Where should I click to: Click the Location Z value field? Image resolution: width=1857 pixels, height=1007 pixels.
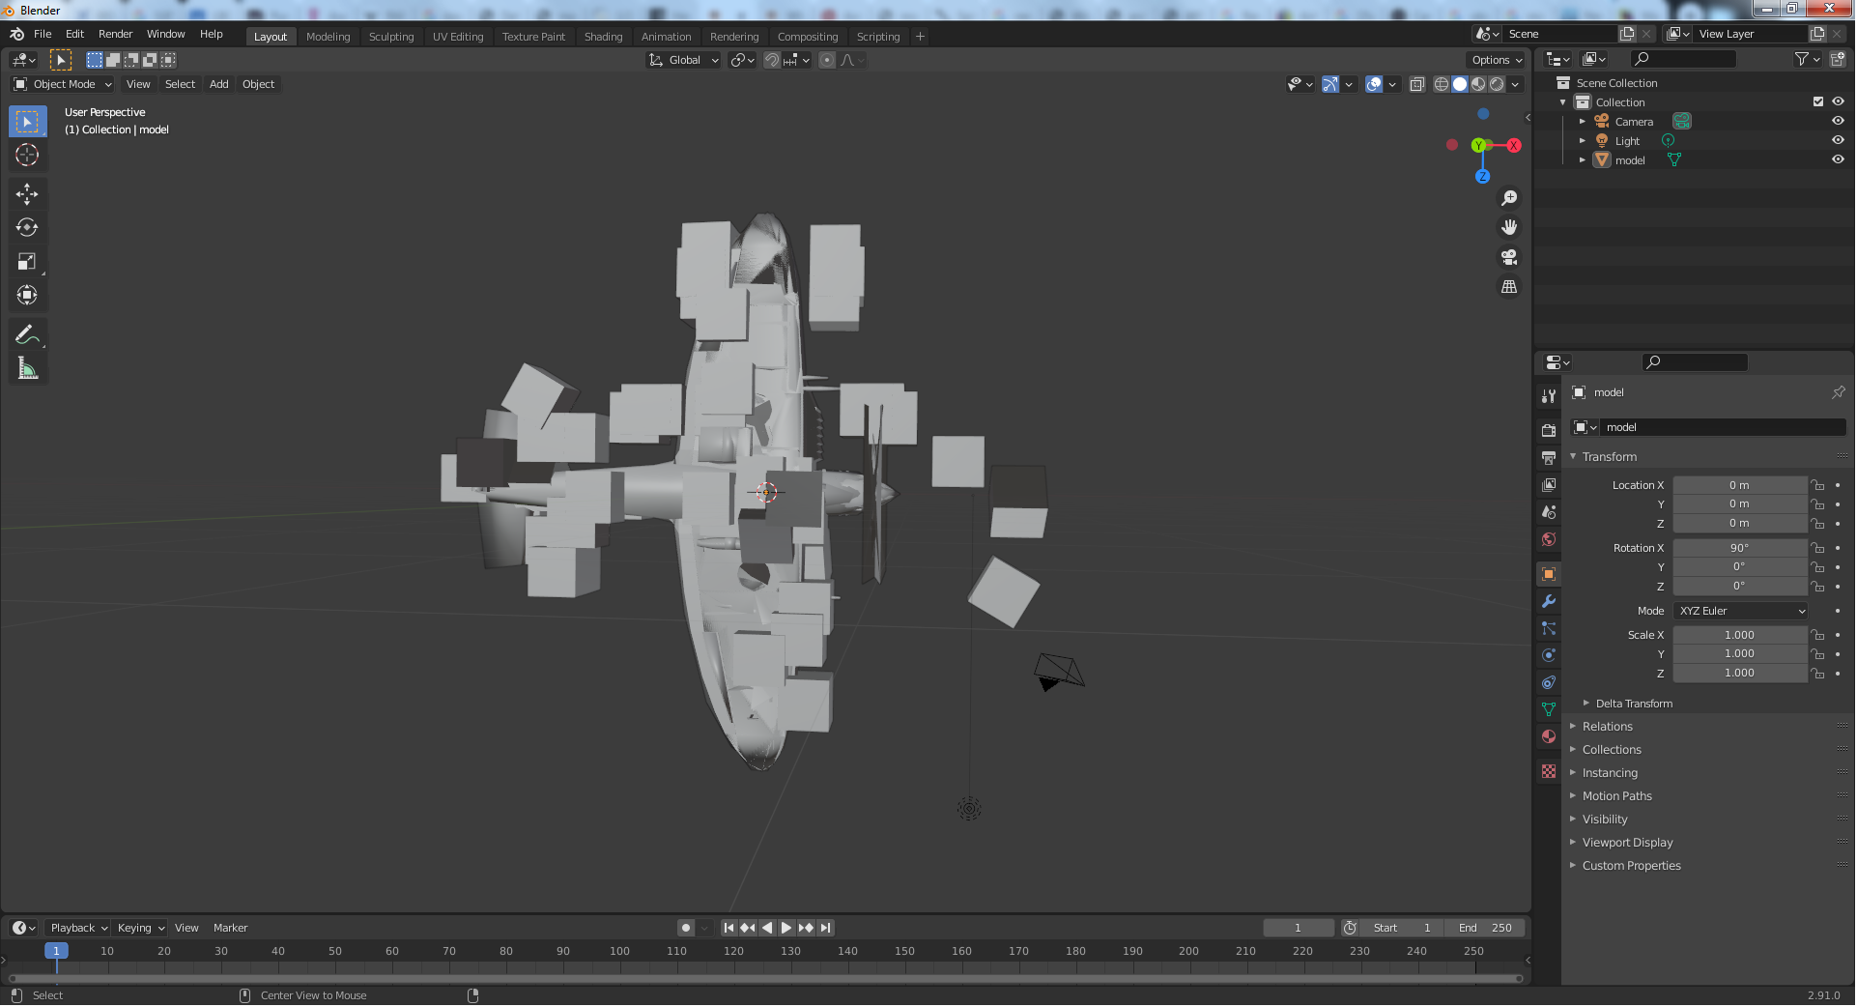coord(1741,524)
